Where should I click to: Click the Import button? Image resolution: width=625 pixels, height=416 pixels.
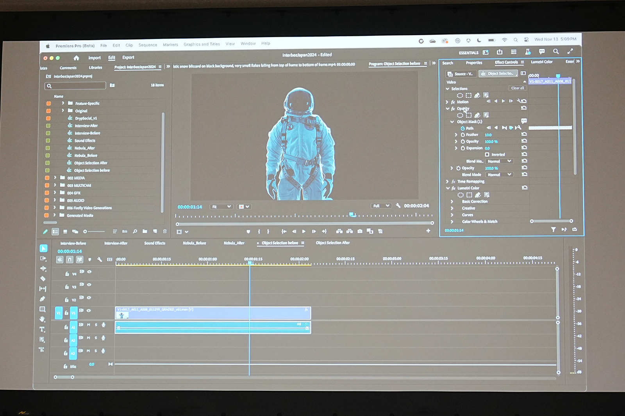pyautogui.click(x=95, y=58)
